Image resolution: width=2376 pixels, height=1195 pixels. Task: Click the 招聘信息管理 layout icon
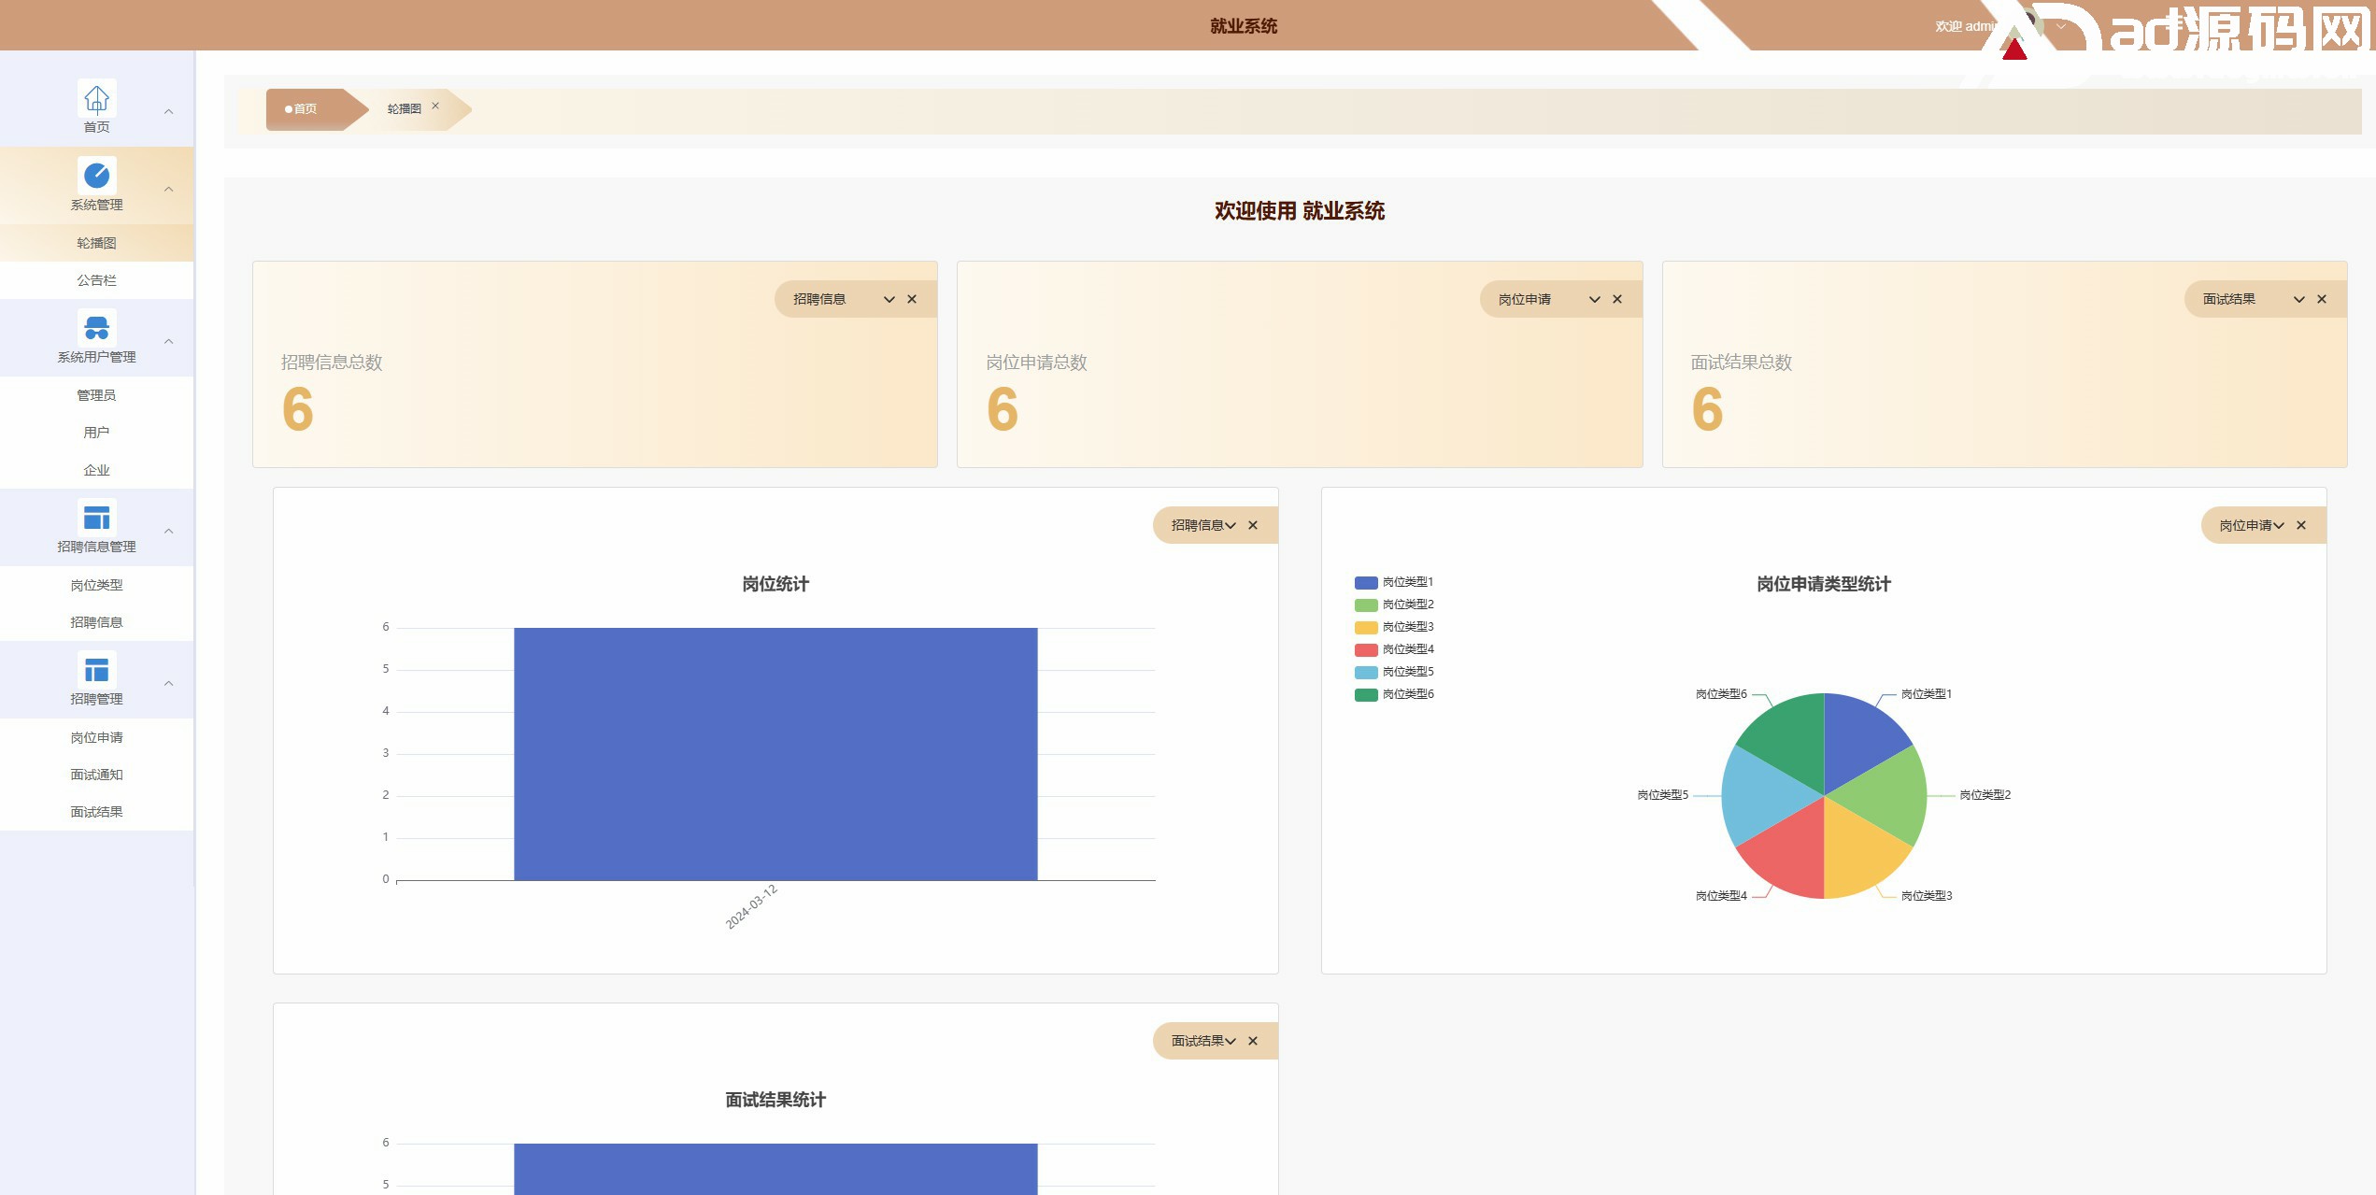[x=96, y=518]
